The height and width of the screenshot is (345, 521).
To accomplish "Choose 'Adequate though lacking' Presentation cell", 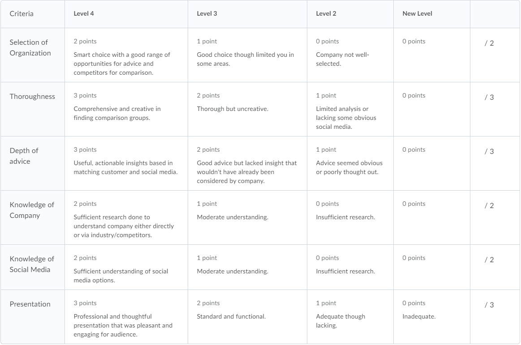I will [x=350, y=317].
